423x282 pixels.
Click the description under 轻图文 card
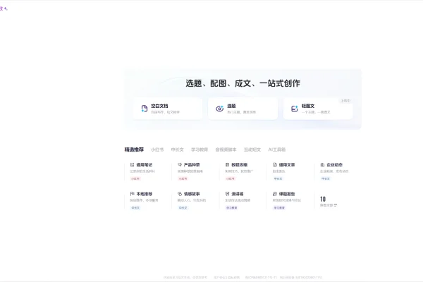coord(316,112)
